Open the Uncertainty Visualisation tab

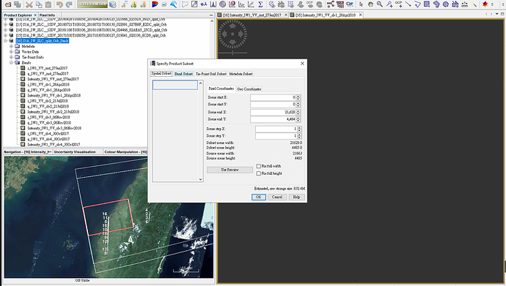point(75,152)
